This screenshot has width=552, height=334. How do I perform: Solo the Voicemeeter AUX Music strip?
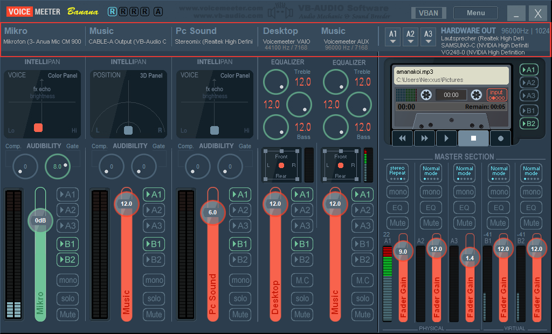pyautogui.click(x=362, y=298)
